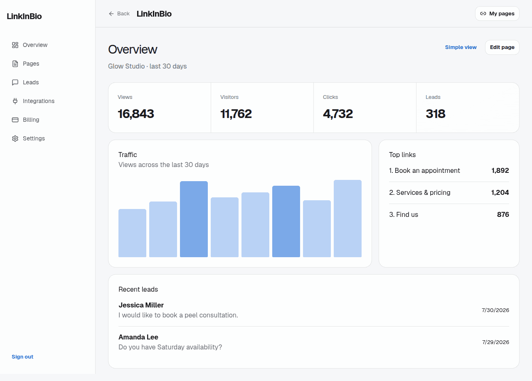Viewport: 532px width, 381px height.
Task: Click the Edit page button
Action: tap(502, 47)
